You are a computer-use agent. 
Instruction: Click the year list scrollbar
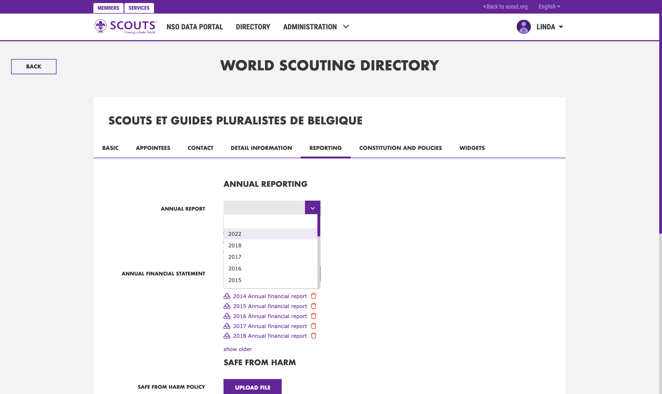coord(319,251)
